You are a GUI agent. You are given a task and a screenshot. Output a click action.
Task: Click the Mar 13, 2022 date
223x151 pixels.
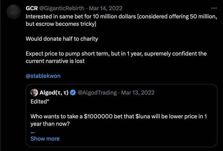pos(136,92)
